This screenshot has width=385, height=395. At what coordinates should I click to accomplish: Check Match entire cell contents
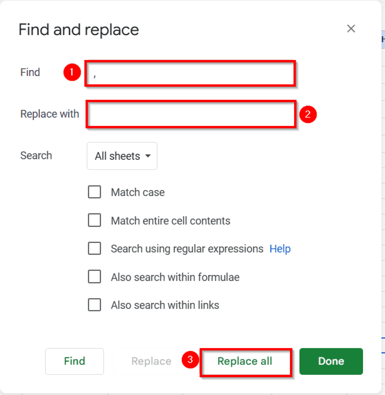(x=94, y=220)
